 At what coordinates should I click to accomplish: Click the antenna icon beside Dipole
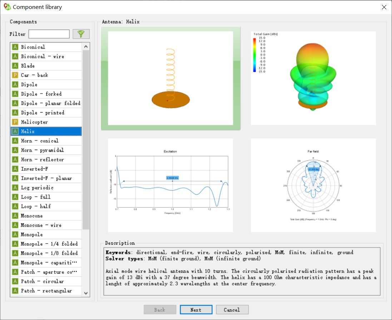[15, 84]
